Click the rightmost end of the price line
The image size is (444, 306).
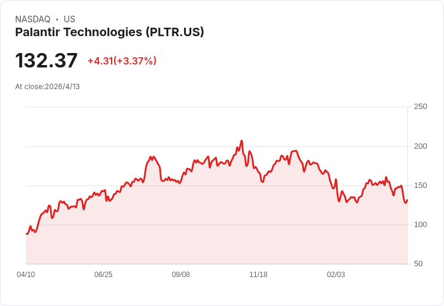407,200
